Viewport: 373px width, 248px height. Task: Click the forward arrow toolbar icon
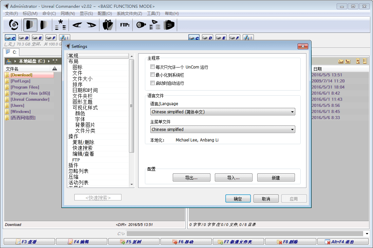pyautogui.click(x=91, y=25)
